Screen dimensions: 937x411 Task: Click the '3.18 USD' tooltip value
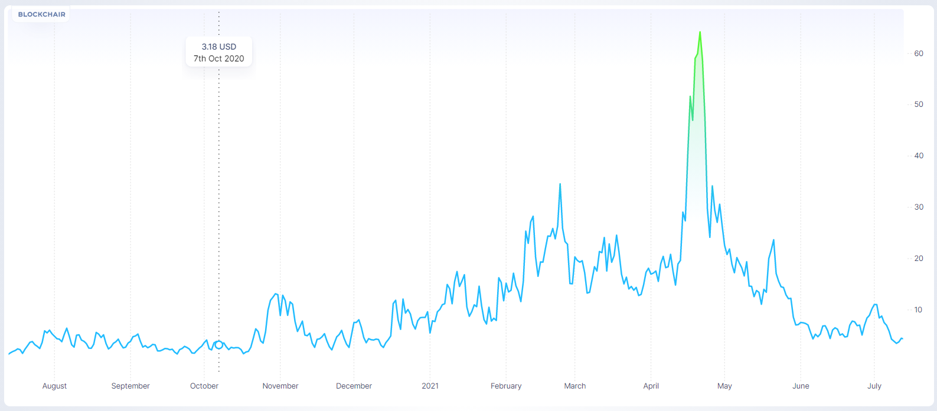click(219, 47)
